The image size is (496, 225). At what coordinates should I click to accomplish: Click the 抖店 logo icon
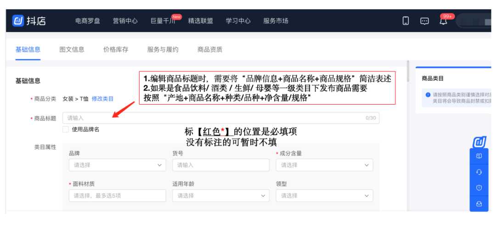point(18,21)
